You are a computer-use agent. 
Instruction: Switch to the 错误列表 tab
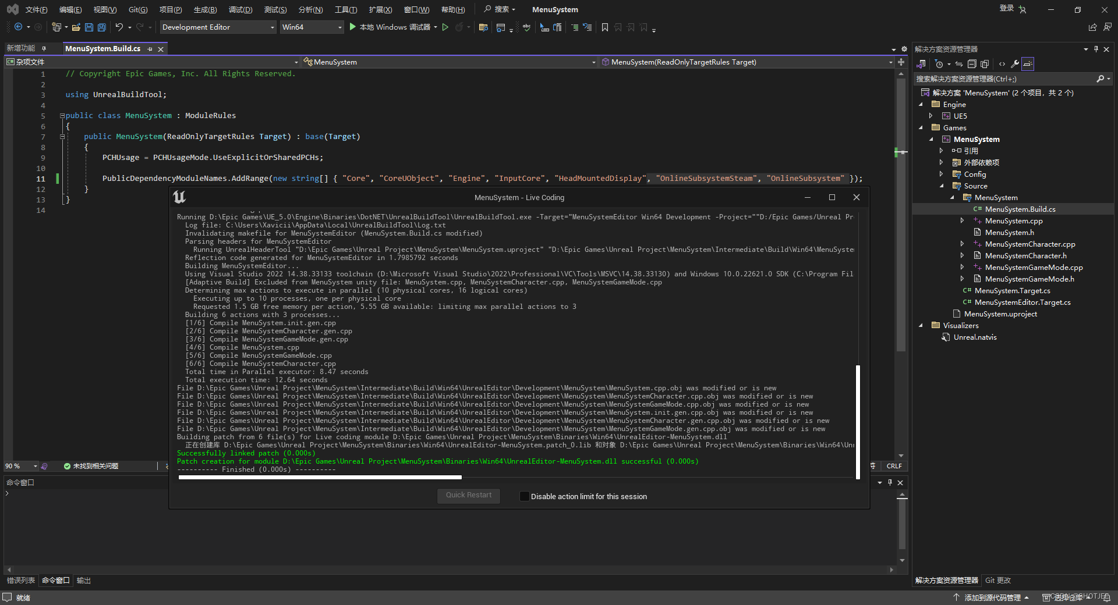pos(21,580)
